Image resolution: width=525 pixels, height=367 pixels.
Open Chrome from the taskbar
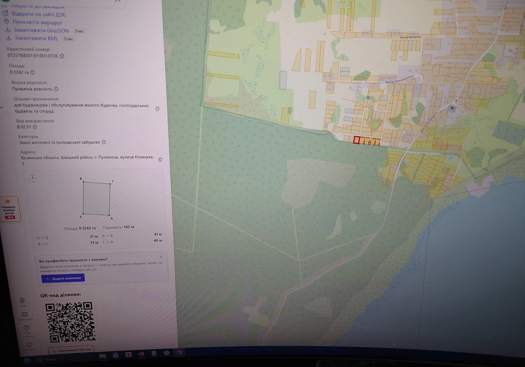179,353
